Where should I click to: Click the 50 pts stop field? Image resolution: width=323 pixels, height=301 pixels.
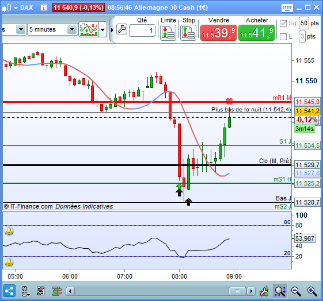pyautogui.click(x=304, y=23)
